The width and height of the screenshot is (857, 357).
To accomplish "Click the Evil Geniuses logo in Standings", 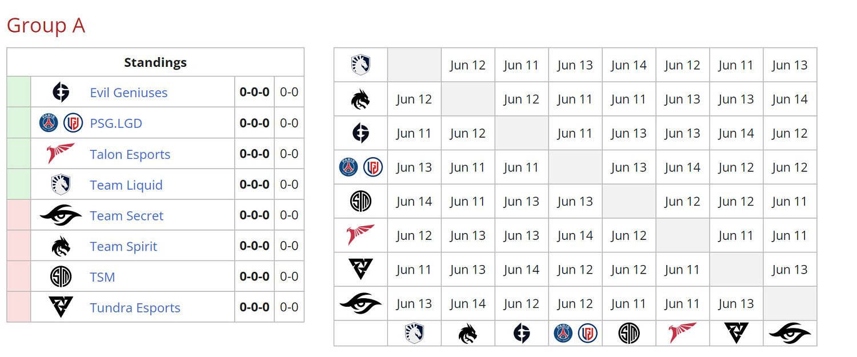I will [61, 92].
